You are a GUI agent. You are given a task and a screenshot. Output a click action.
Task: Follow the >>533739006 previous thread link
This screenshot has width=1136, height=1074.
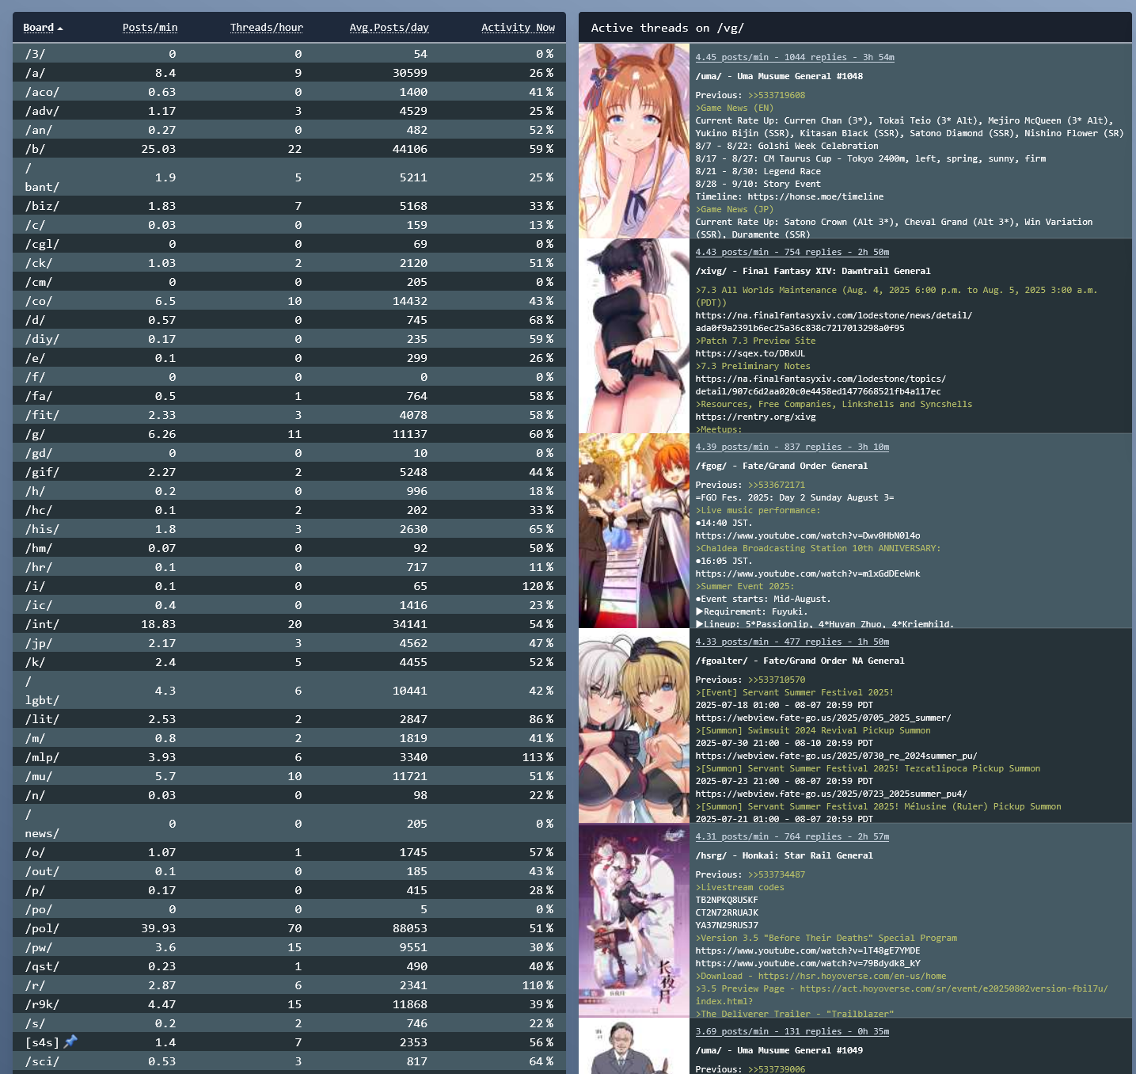tap(777, 1069)
